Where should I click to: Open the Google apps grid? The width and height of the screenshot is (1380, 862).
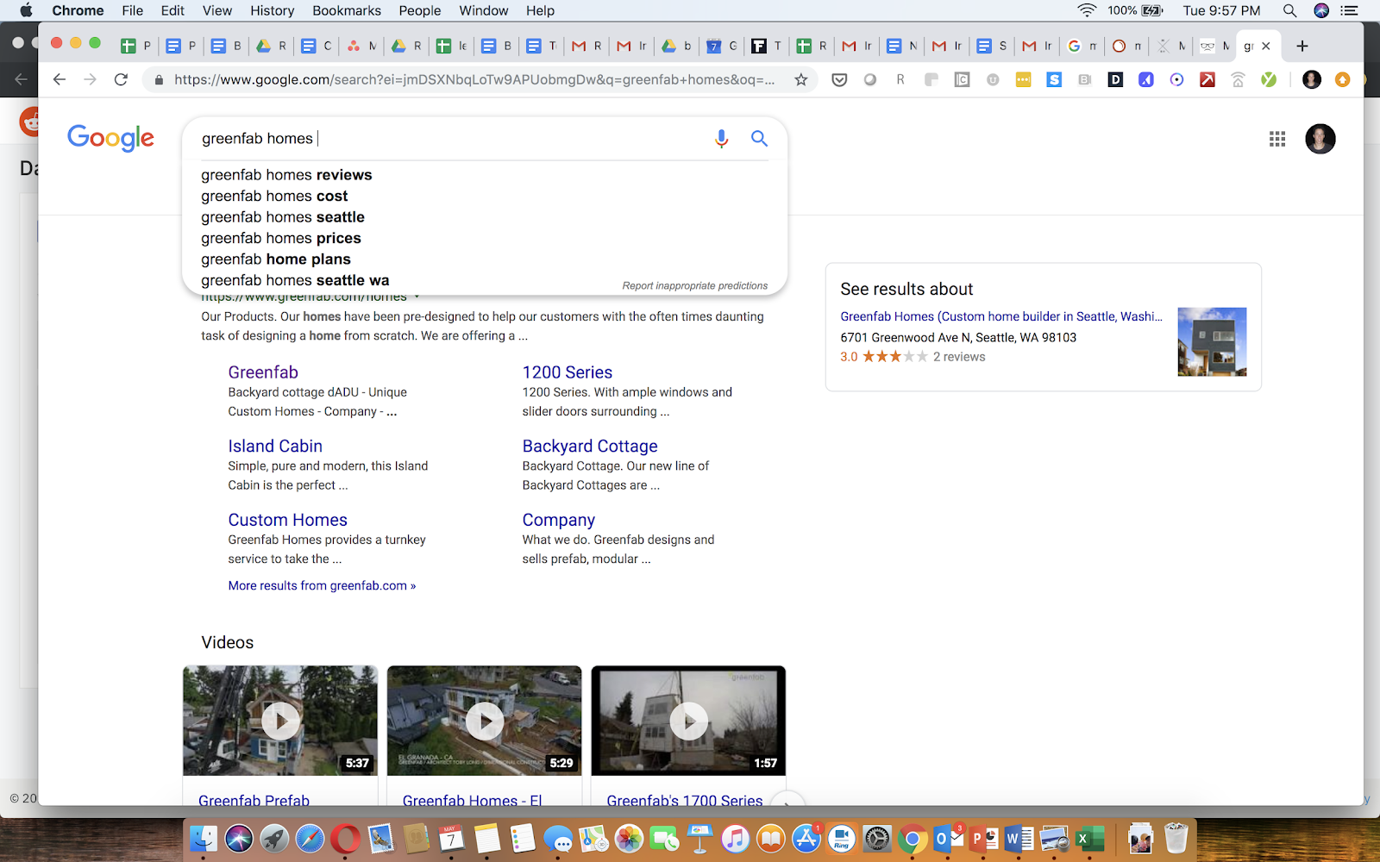pyautogui.click(x=1277, y=139)
